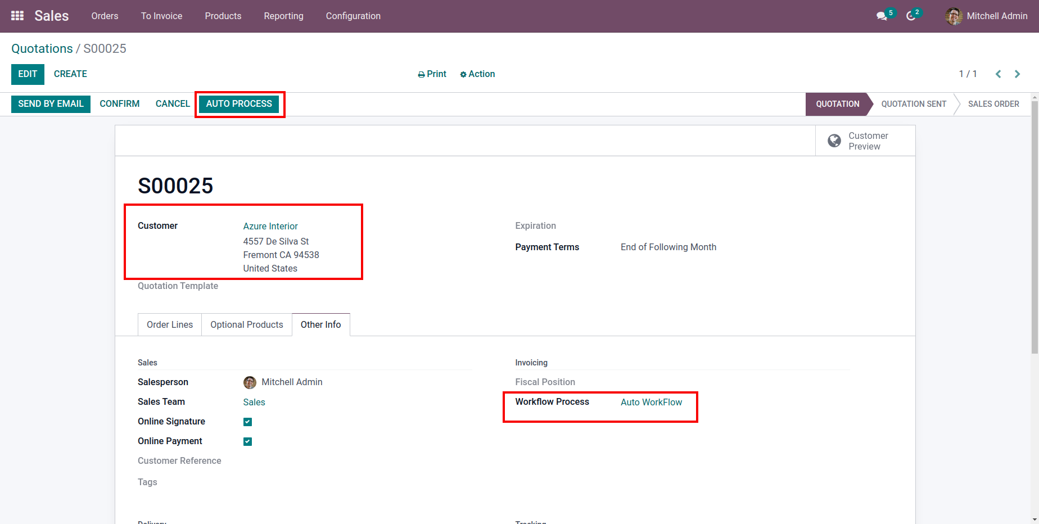The width and height of the screenshot is (1039, 524).
Task: Open the Action dropdown
Action: tap(477, 74)
